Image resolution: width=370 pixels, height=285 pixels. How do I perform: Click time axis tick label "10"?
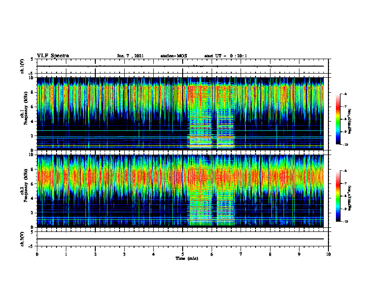click(328, 254)
